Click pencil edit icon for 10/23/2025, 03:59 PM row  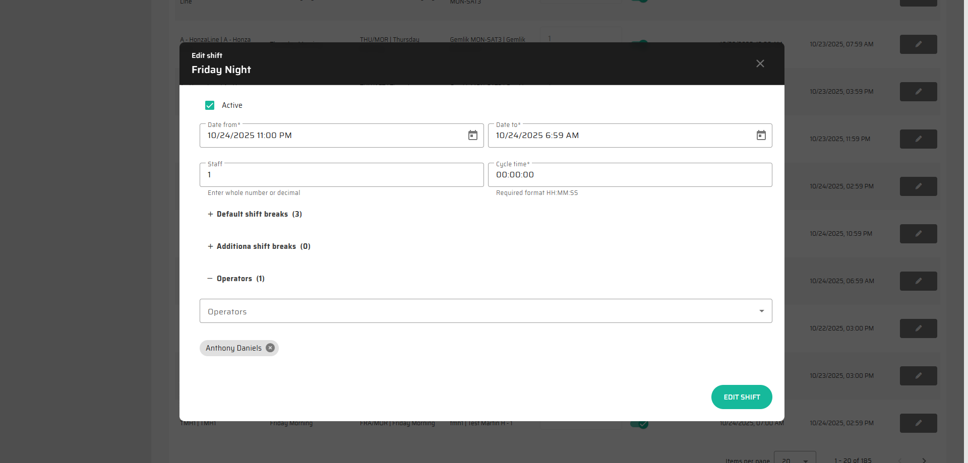point(918,92)
